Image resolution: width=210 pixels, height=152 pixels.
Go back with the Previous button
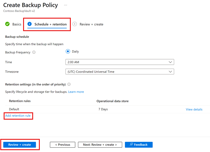tap(62, 145)
